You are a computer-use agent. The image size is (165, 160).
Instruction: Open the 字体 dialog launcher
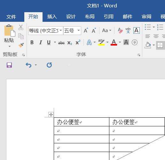139,55
